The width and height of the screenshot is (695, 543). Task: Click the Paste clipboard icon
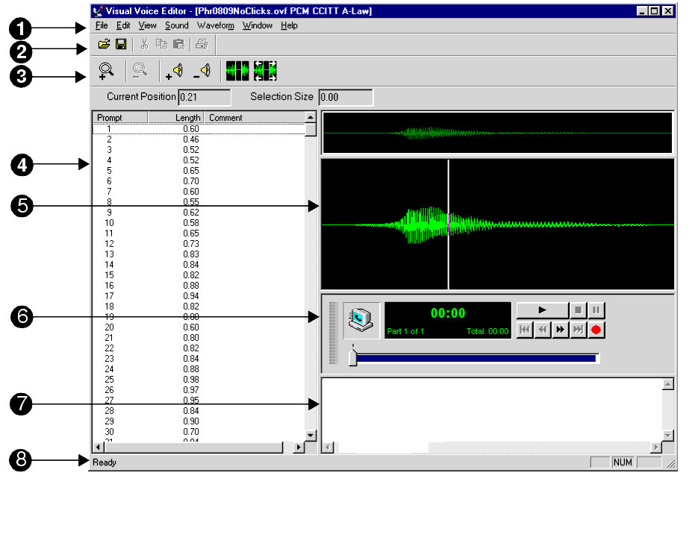click(x=178, y=44)
